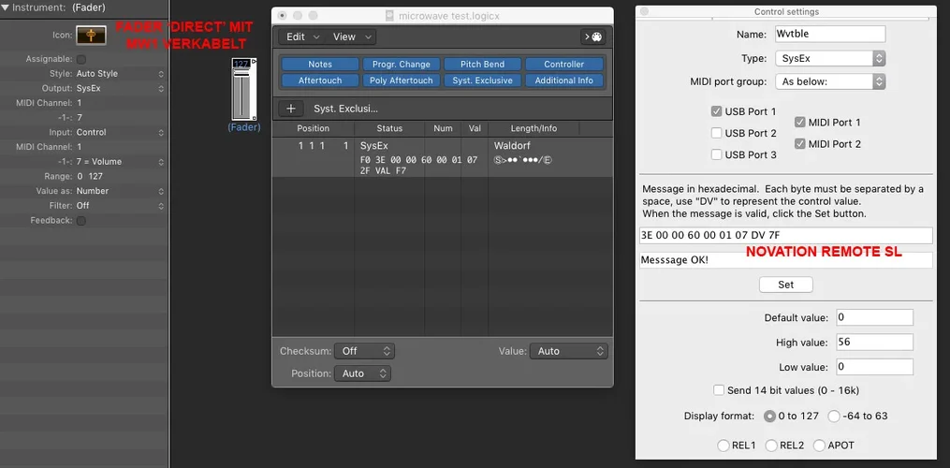Viewport: 950px width, 468px height.
Task: Open the Position Auto dropdown
Action: point(362,373)
